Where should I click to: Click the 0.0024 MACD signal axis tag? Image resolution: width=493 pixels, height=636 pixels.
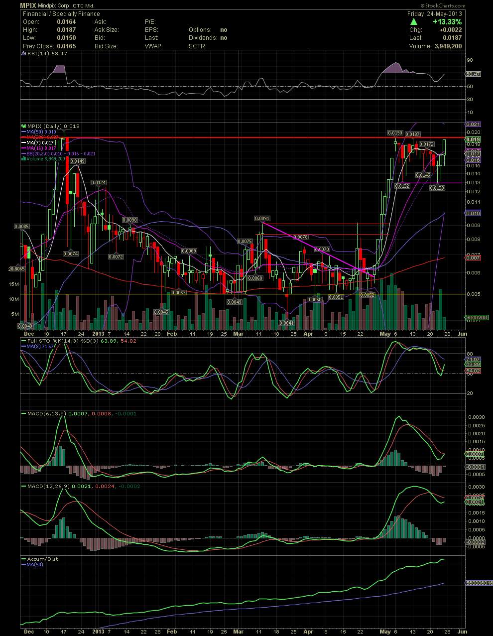pyautogui.click(x=473, y=498)
